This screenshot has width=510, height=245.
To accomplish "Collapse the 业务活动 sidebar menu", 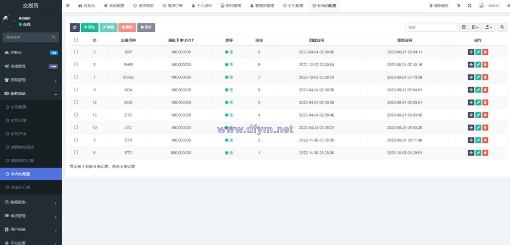I will point(30,94).
